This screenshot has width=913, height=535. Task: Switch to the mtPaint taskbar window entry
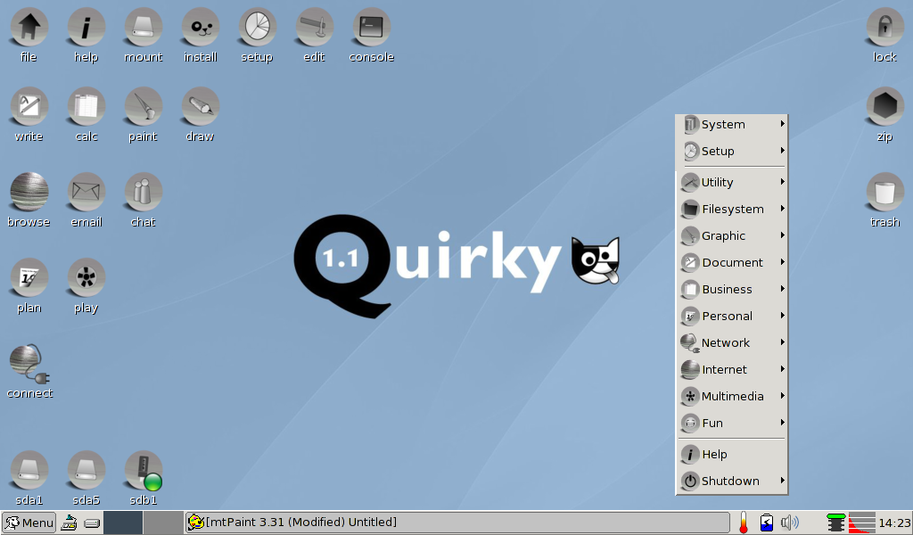tap(457, 523)
